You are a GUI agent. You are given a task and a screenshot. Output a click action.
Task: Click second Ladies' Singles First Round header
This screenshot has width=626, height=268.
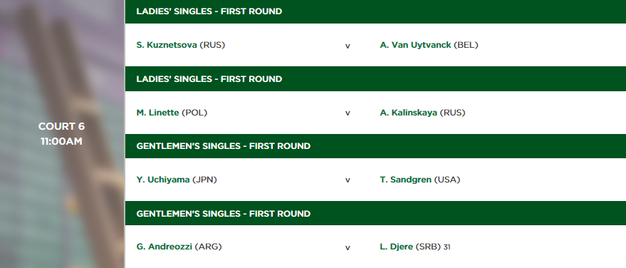(375, 78)
